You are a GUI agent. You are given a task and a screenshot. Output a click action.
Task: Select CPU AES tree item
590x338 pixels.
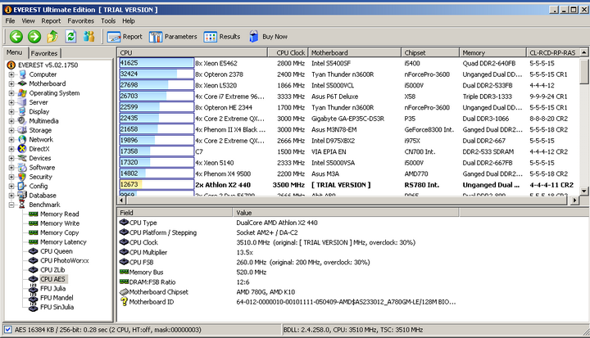point(52,279)
